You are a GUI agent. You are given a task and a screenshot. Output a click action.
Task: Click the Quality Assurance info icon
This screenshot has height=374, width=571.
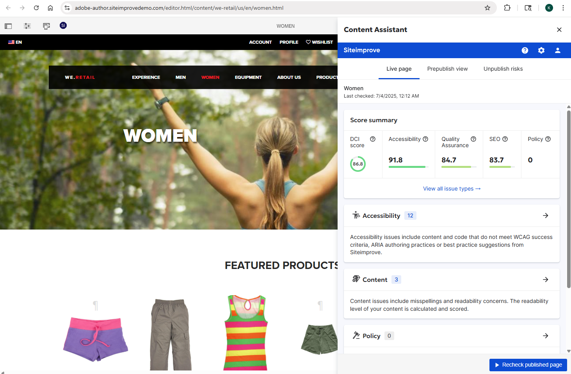(473, 139)
